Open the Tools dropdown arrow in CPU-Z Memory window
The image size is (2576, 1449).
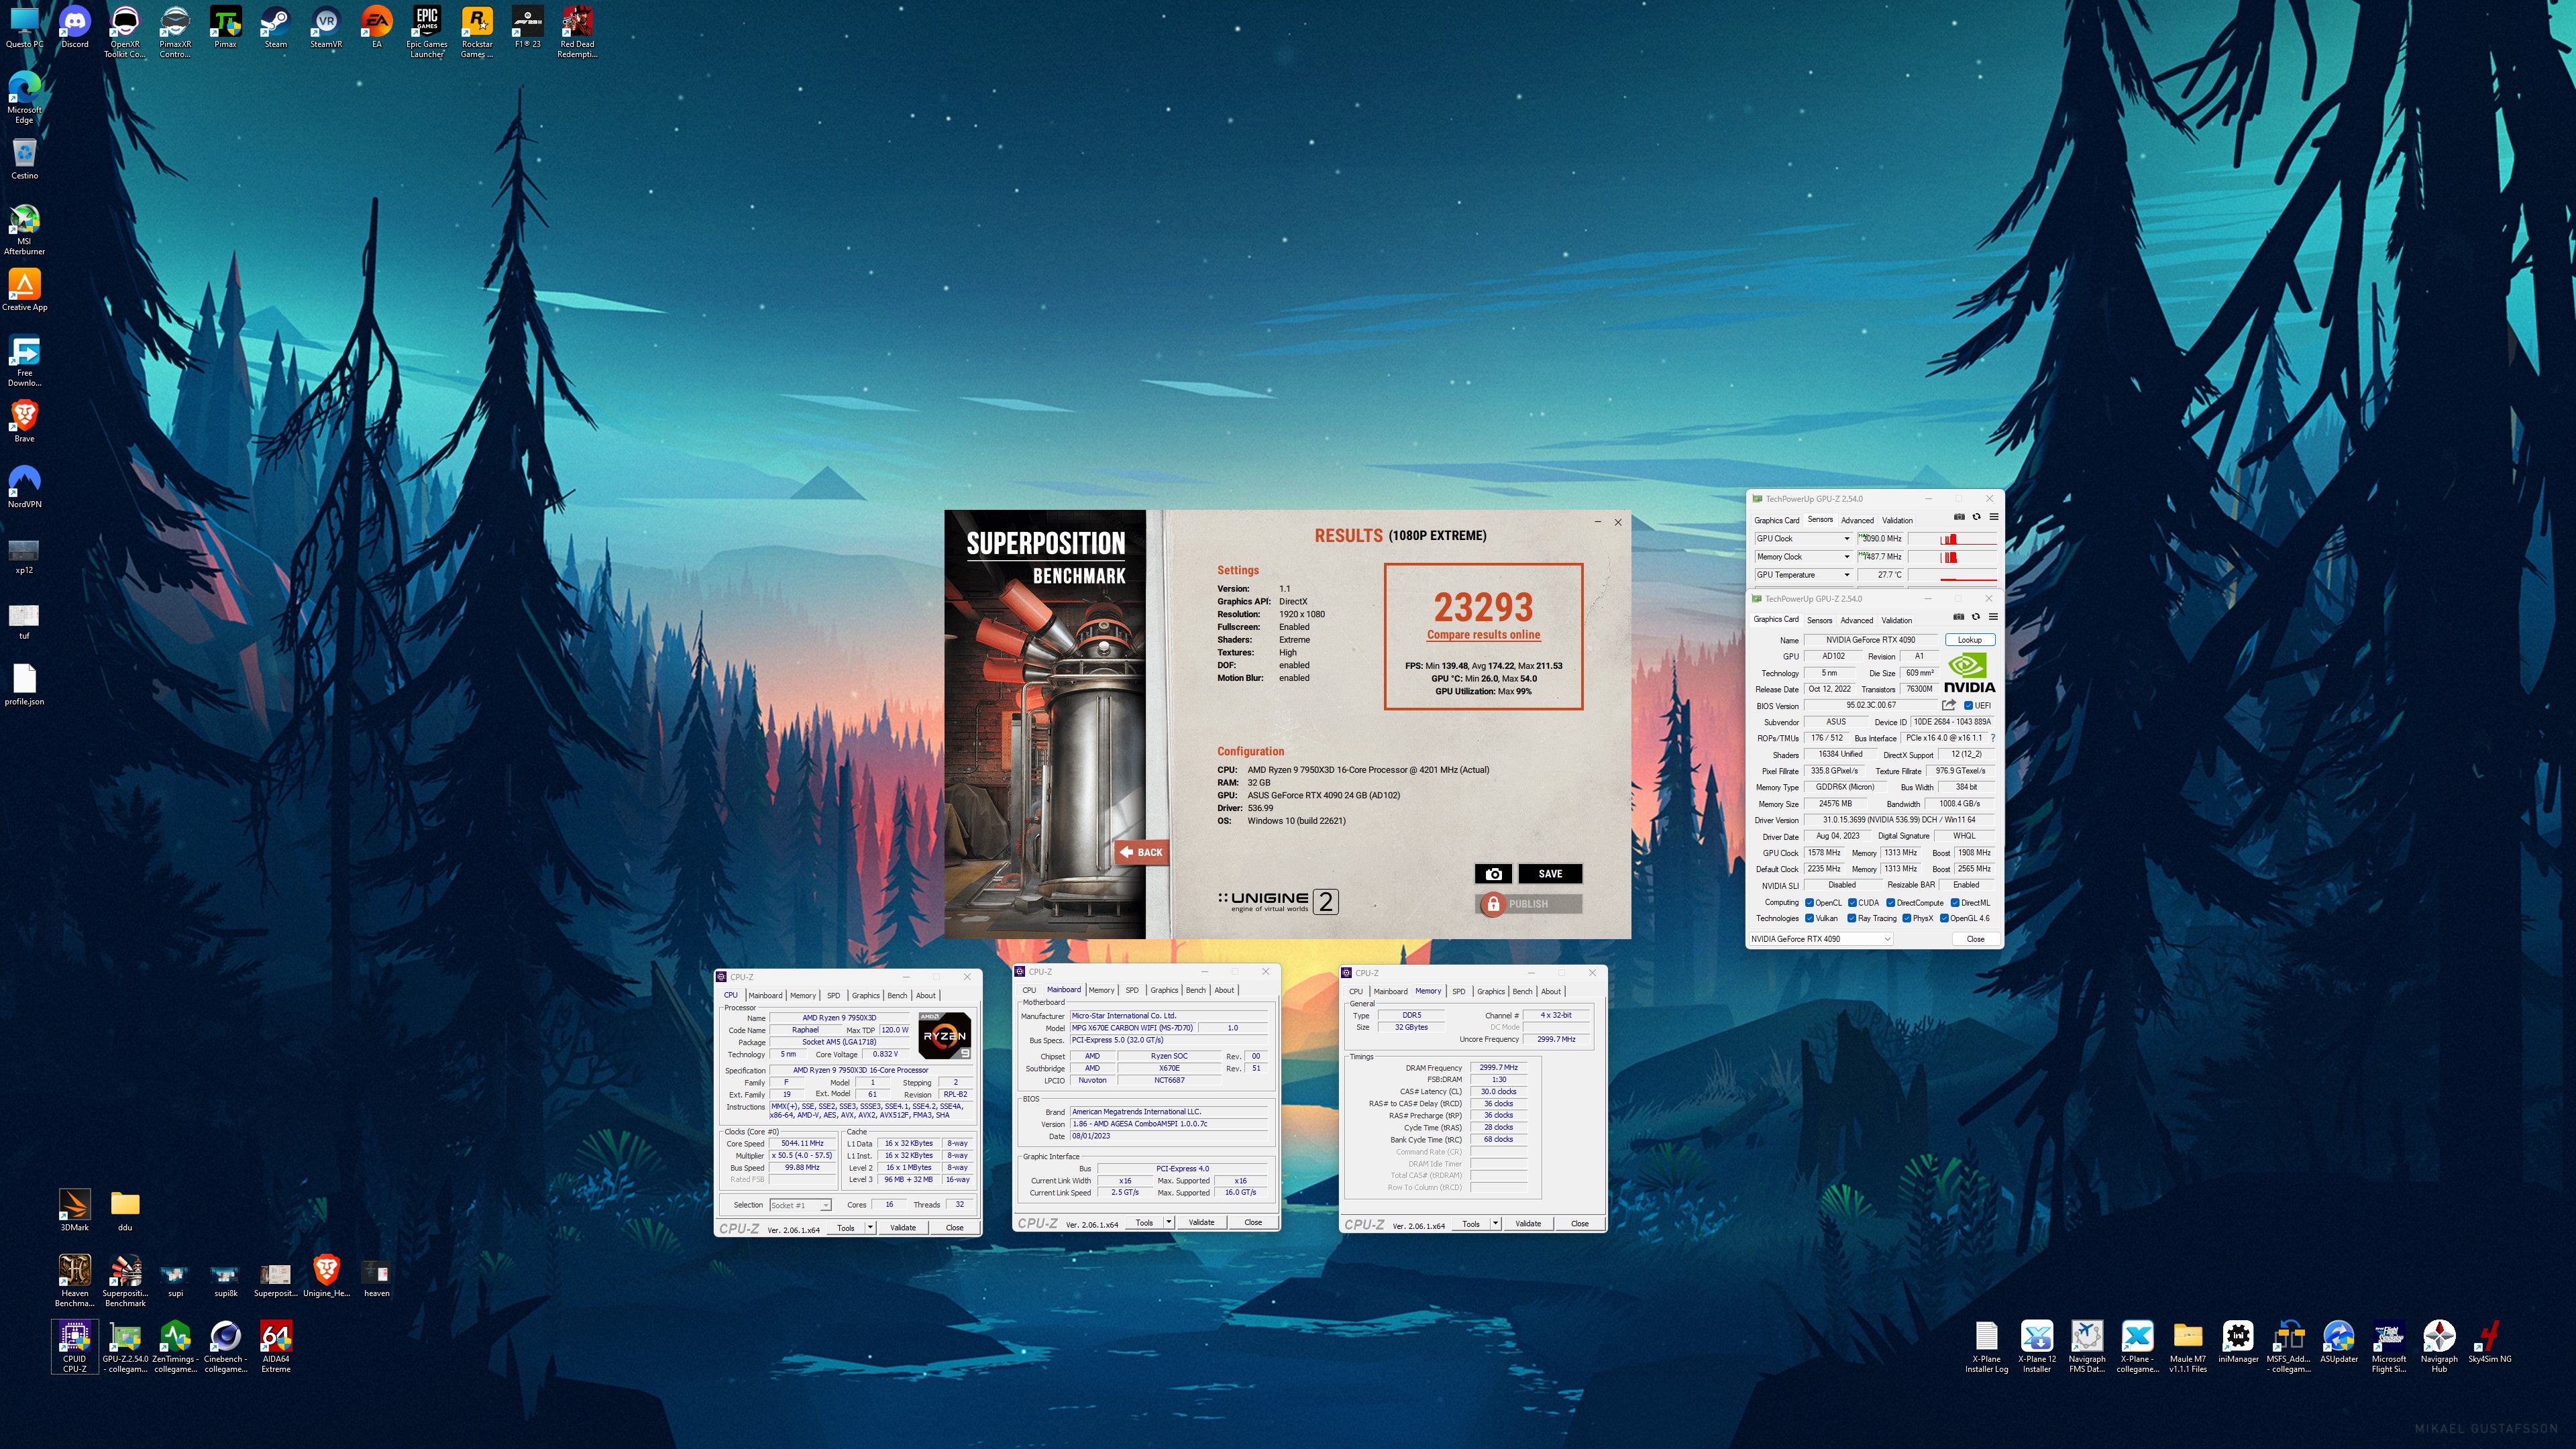[1495, 1224]
